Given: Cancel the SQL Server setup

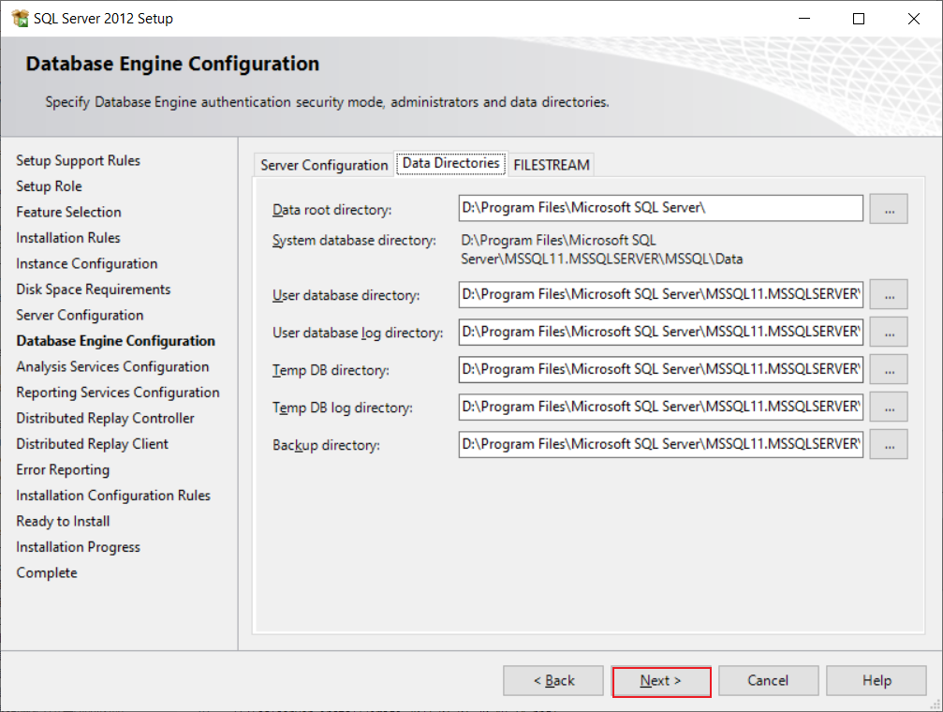Looking at the screenshot, I should tap(768, 681).
